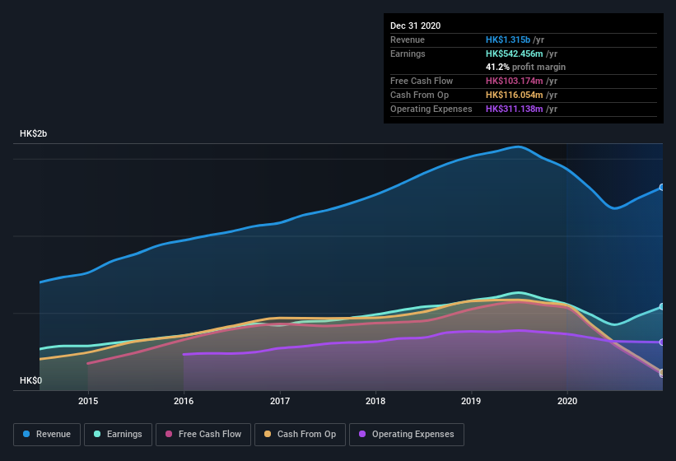The height and width of the screenshot is (461, 676).
Task: Click the 2020 x-axis year label
Action: tap(567, 401)
